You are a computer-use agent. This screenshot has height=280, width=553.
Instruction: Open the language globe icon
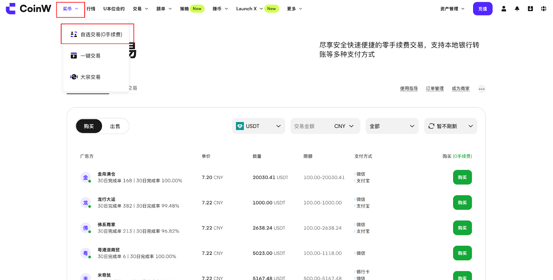tap(544, 9)
